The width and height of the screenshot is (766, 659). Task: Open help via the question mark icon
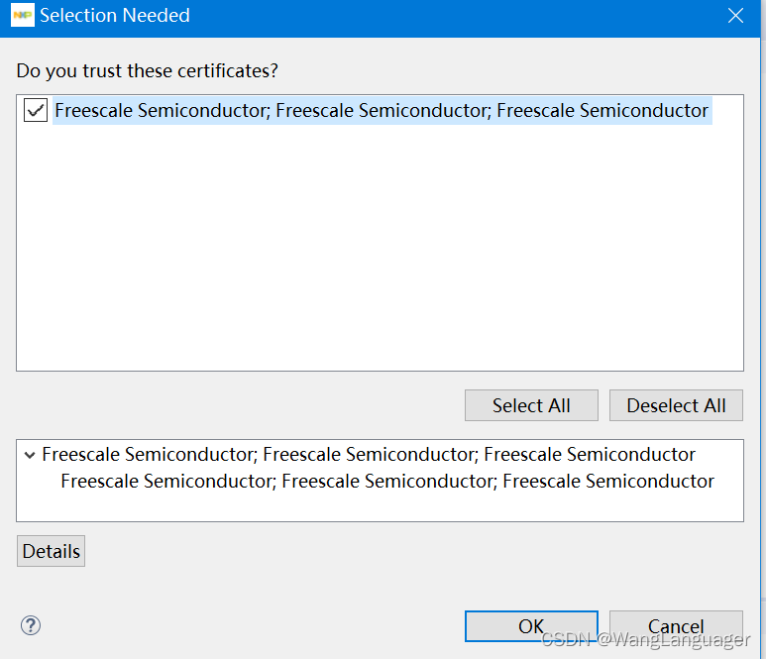pos(31,625)
